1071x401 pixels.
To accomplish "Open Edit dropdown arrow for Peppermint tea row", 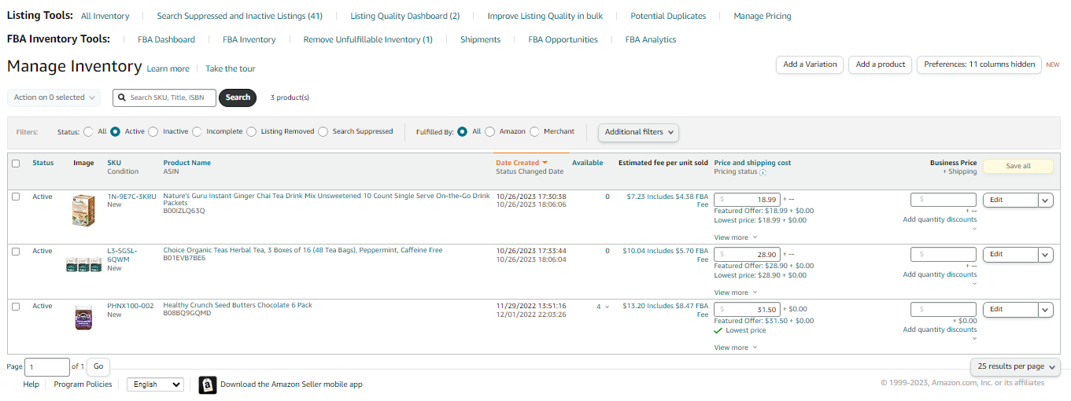I will [x=1045, y=255].
